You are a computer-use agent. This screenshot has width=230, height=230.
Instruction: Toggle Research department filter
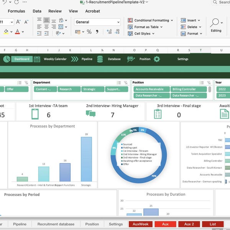[x=69, y=89]
